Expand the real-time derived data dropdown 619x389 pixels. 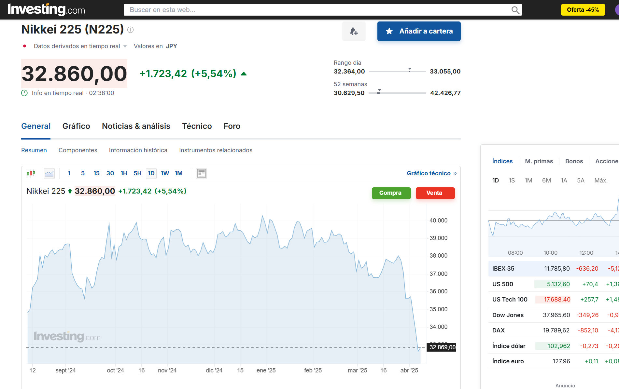click(125, 46)
